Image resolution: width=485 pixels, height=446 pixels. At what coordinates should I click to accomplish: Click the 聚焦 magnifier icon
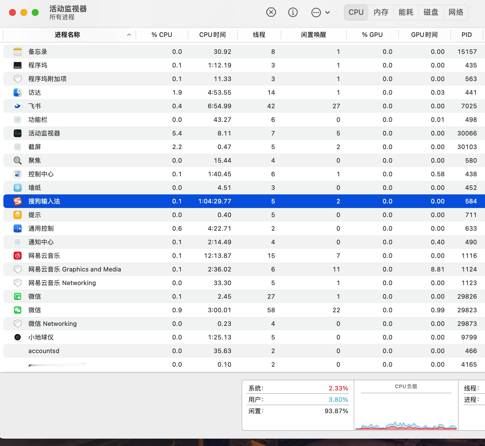[x=18, y=160]
